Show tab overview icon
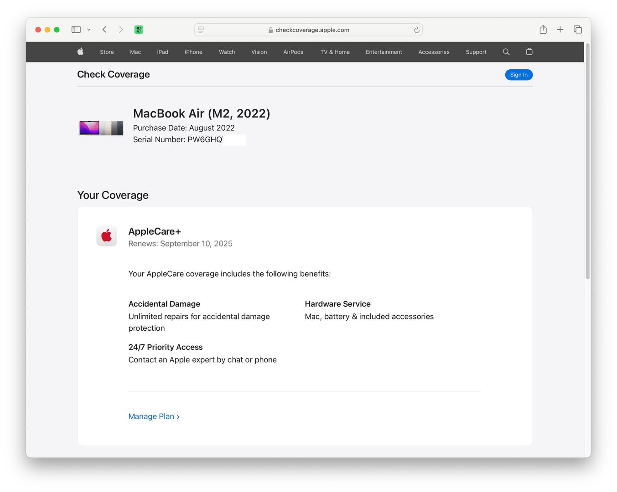The image size is (617, 492). [578, 30]
